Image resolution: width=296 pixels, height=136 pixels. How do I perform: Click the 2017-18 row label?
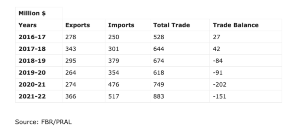click(32, 49)
